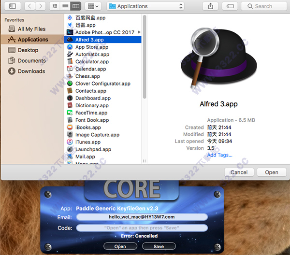Open Downloads in the Favorites sidebar
Viewport: 290px width, 255px height.
click(31, 71)
